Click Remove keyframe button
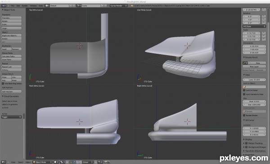Image resolution: width=270 pixels, height=164 pixels. coord(17,49)
